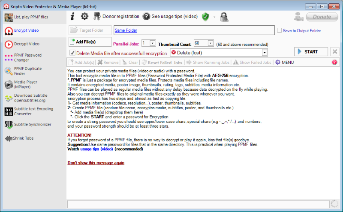Click the Decrypt Video tab icon
The image size is (343, 212).
tap(9, 45)
